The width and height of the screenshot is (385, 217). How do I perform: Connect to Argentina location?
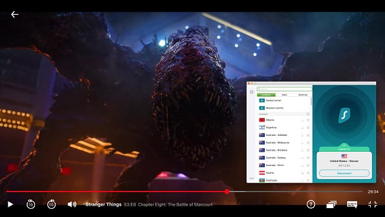(284, 127)
